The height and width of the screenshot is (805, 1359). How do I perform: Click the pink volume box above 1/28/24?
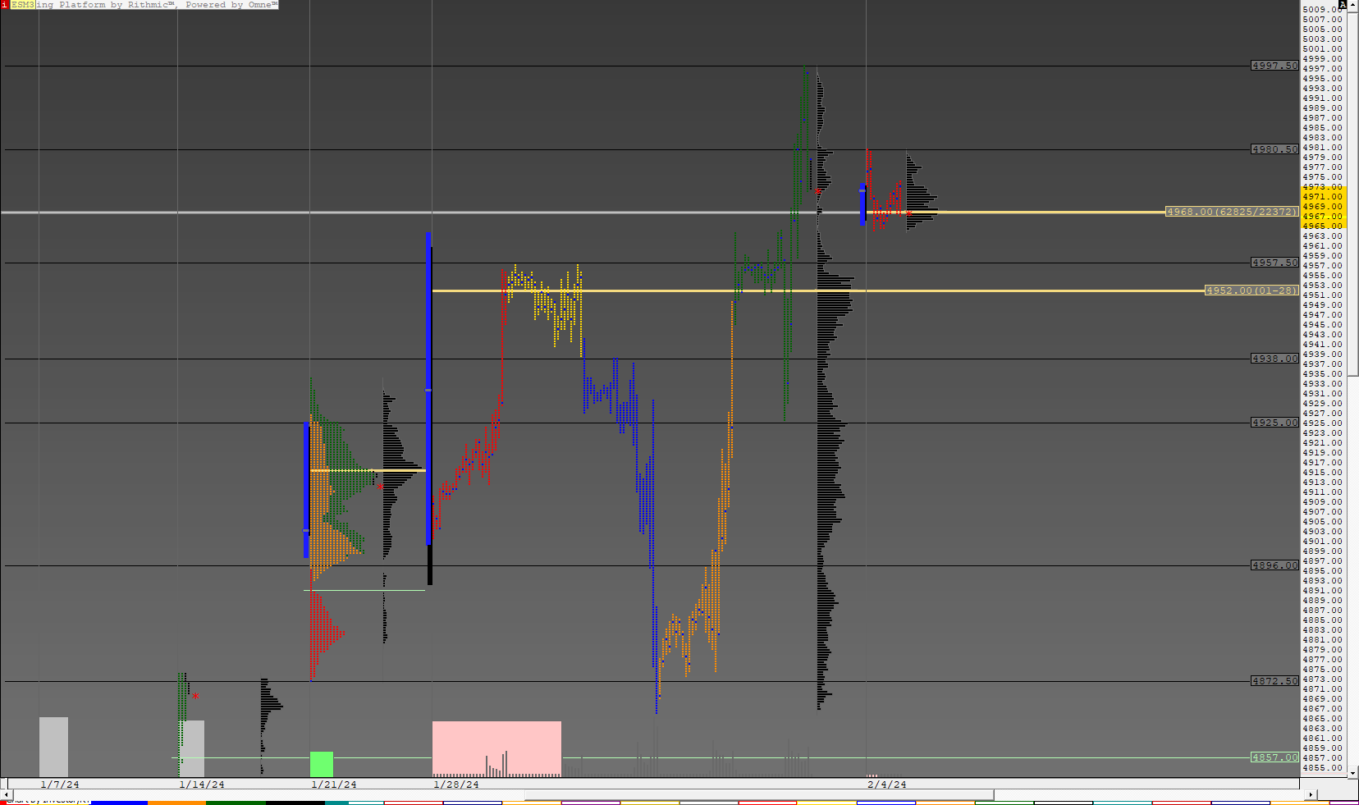pyautogui.click(x=496, y=748)
